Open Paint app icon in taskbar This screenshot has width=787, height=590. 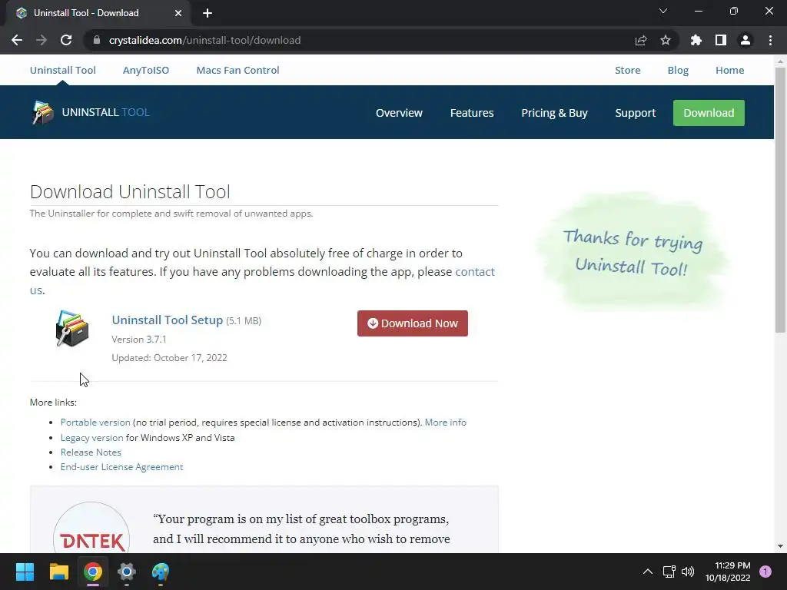161,572
